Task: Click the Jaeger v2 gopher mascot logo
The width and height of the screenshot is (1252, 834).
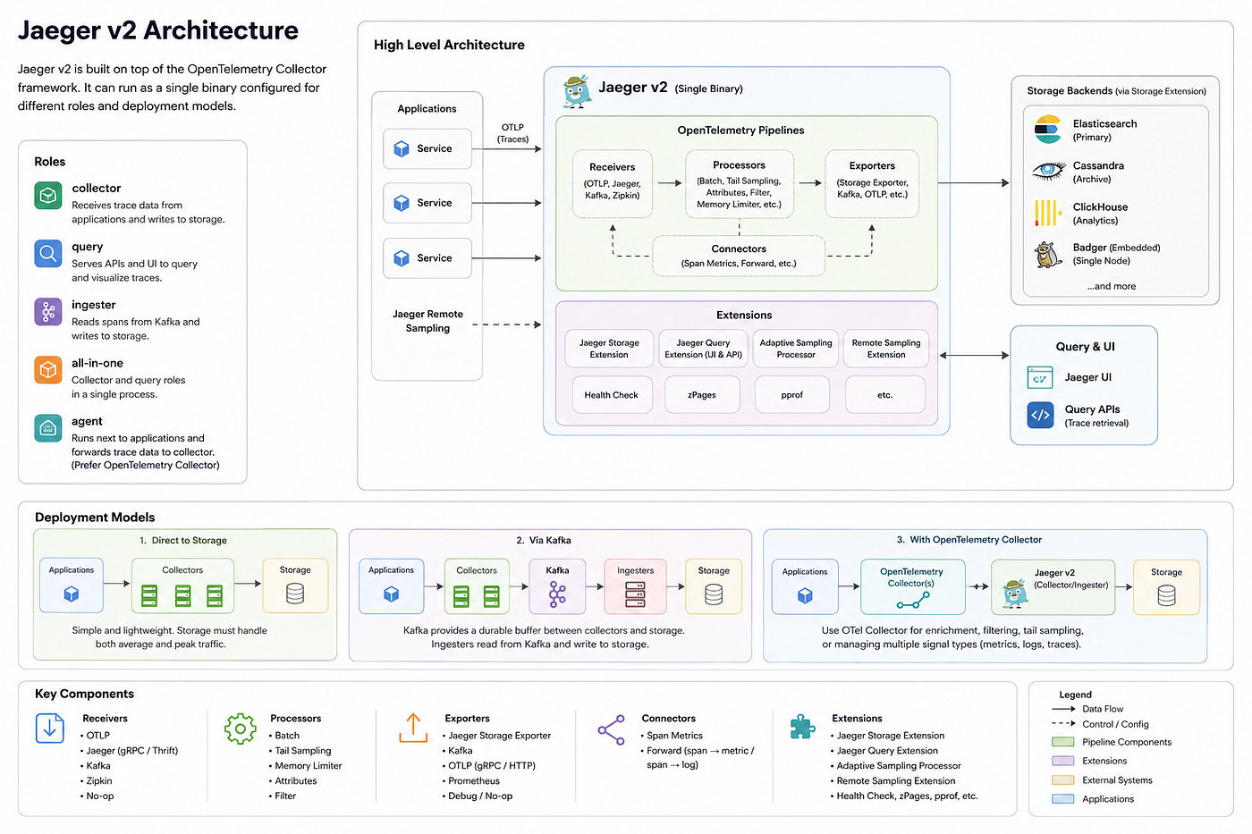Action: (577, 91)
